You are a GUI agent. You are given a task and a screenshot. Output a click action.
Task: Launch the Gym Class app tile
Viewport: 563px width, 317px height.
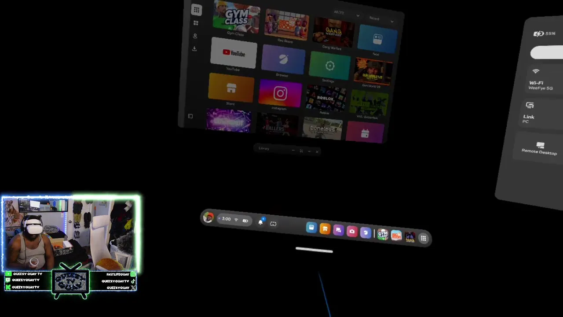(237, 16)
